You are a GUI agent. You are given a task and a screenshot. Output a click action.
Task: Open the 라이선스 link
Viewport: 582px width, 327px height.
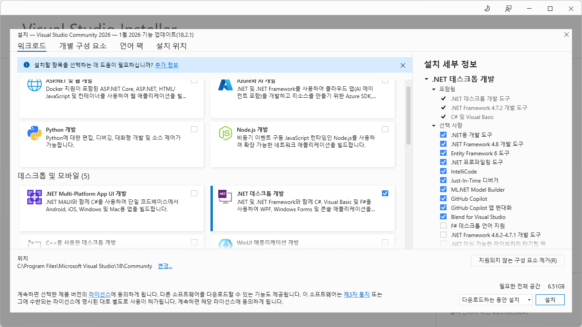[x=100, y=294]
